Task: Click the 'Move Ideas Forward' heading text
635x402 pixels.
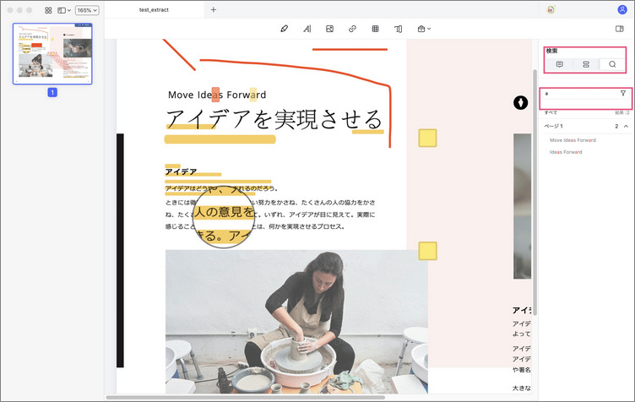Action: pyautogui.click(x=217, y=95)
